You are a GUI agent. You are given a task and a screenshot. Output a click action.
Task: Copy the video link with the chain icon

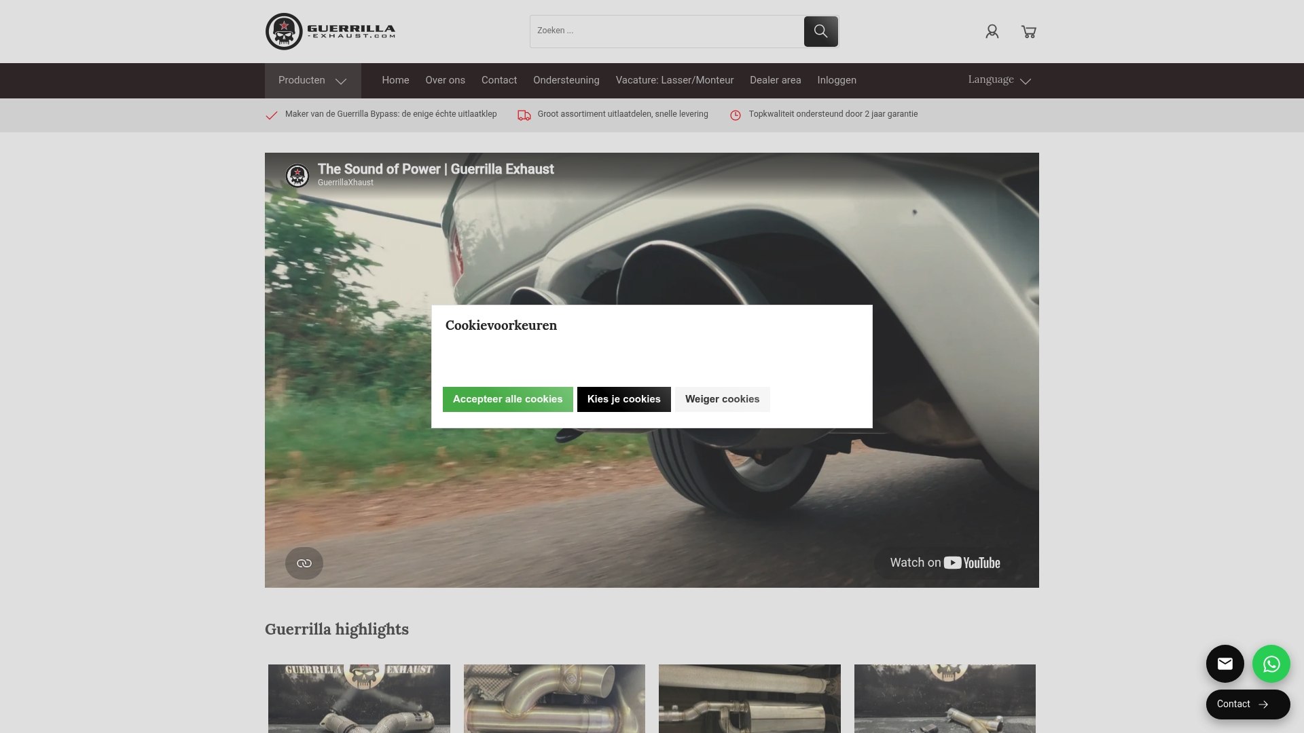click(304, 563)
